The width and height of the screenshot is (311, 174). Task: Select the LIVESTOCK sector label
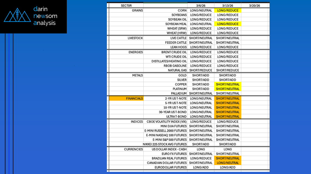pos(135,38)
